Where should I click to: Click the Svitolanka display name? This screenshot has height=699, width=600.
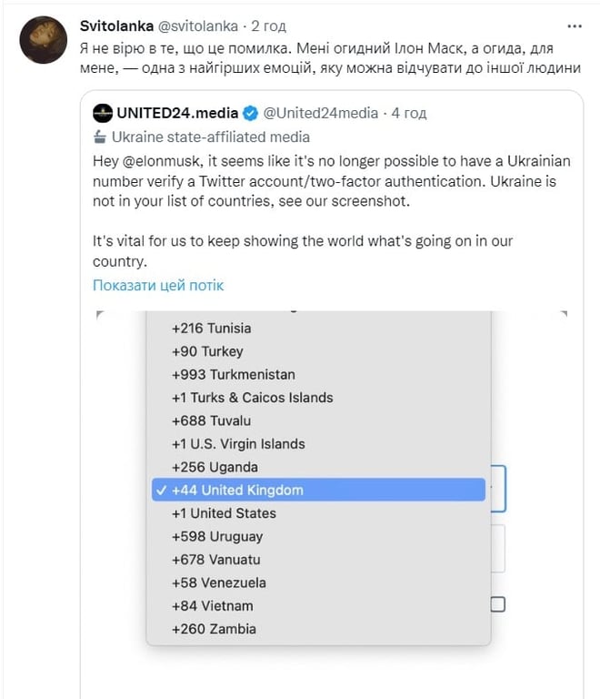116,25
